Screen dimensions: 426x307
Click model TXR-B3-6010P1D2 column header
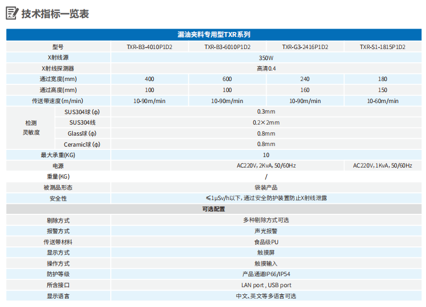pos(227,47)
